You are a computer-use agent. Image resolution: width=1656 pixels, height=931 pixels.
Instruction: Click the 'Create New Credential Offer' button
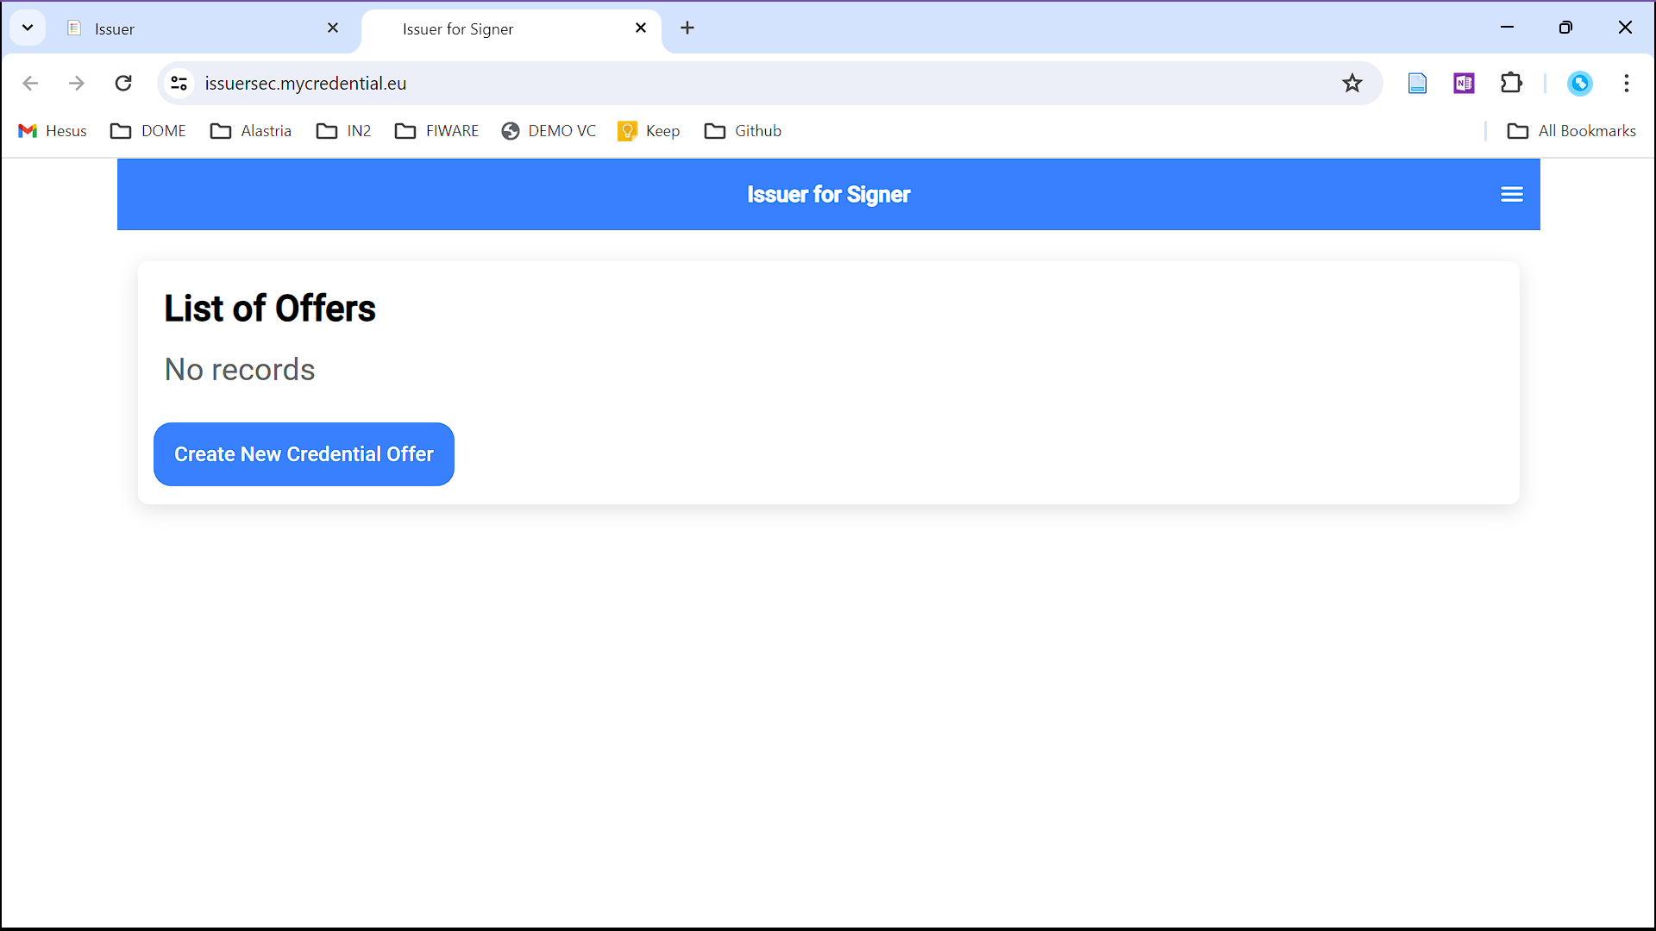304,453
